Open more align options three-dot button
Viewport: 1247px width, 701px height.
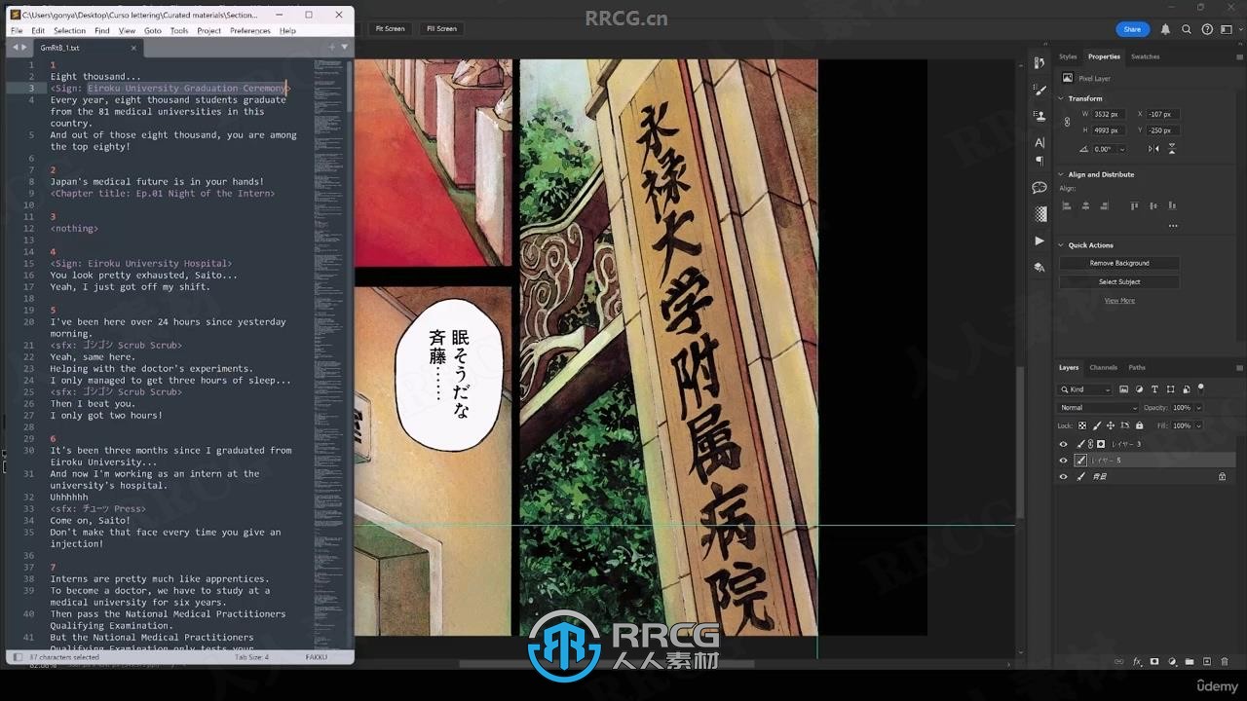click(x=1173, y=226)
